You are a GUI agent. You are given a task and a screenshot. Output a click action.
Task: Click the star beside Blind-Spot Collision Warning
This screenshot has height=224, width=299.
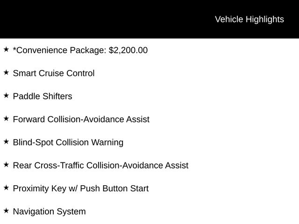(x=6, y=141)
